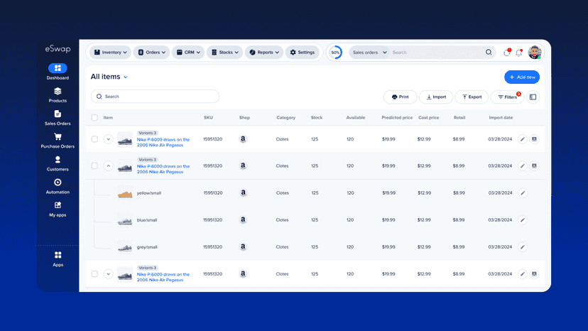Click the archive icon on the second row

[x=534, y=166]
